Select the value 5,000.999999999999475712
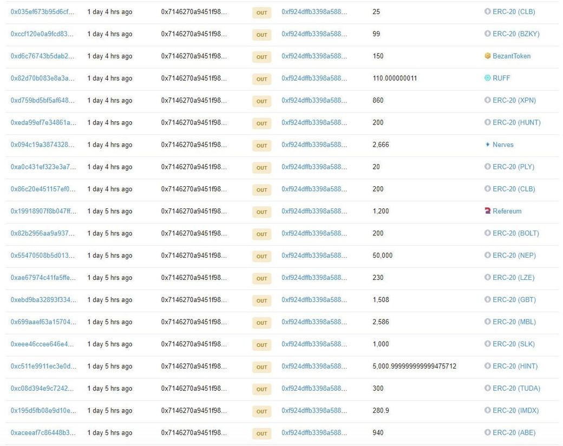This screenshot has height=446, width=563. [414, 366]
